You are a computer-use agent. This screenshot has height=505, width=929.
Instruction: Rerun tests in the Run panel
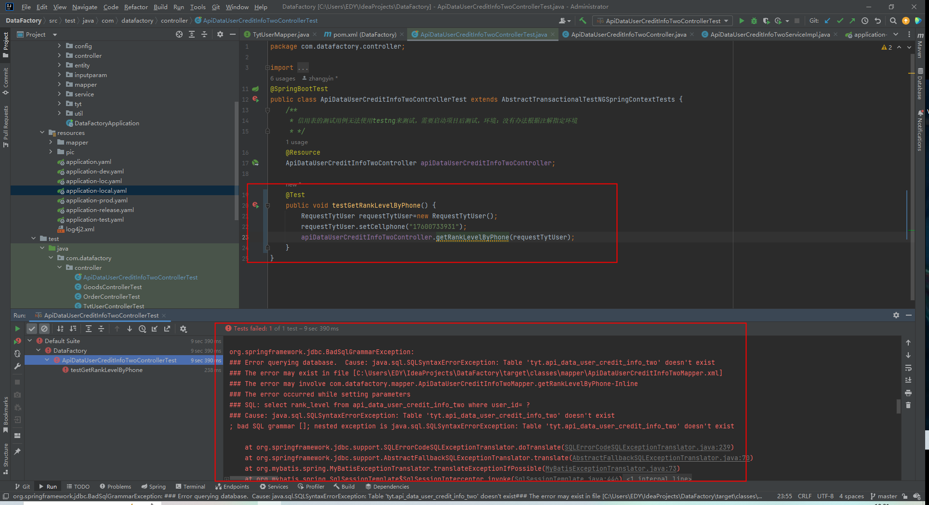17,329
